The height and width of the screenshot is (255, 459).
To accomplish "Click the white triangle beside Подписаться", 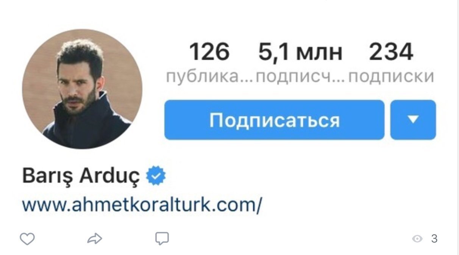I will click(413, 120).
